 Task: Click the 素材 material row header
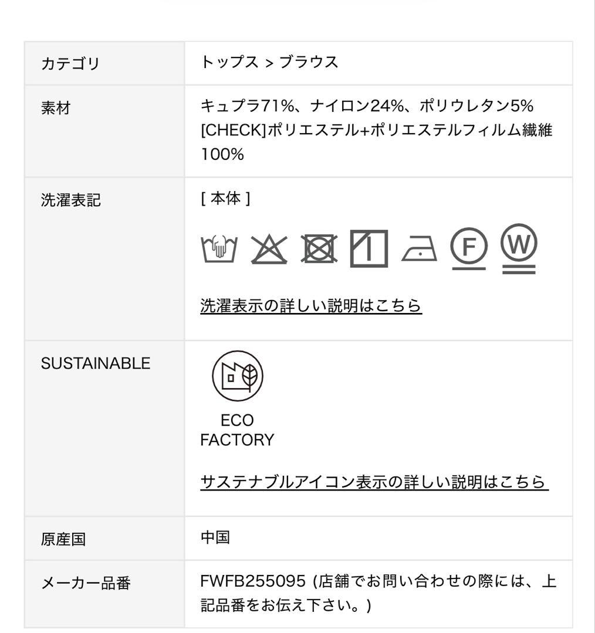55,108
